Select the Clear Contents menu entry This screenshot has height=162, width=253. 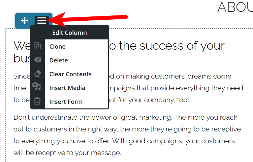click(x=70, y=74)
